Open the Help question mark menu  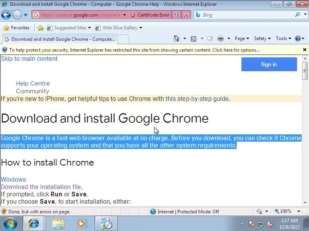tap(299, 38)
